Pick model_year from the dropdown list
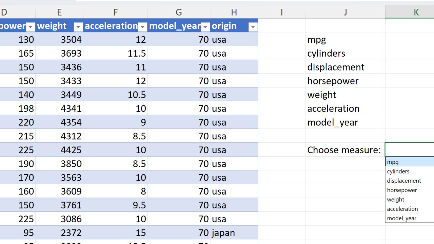The height and width of the screenshot is (244, 434). coord(402,219)
